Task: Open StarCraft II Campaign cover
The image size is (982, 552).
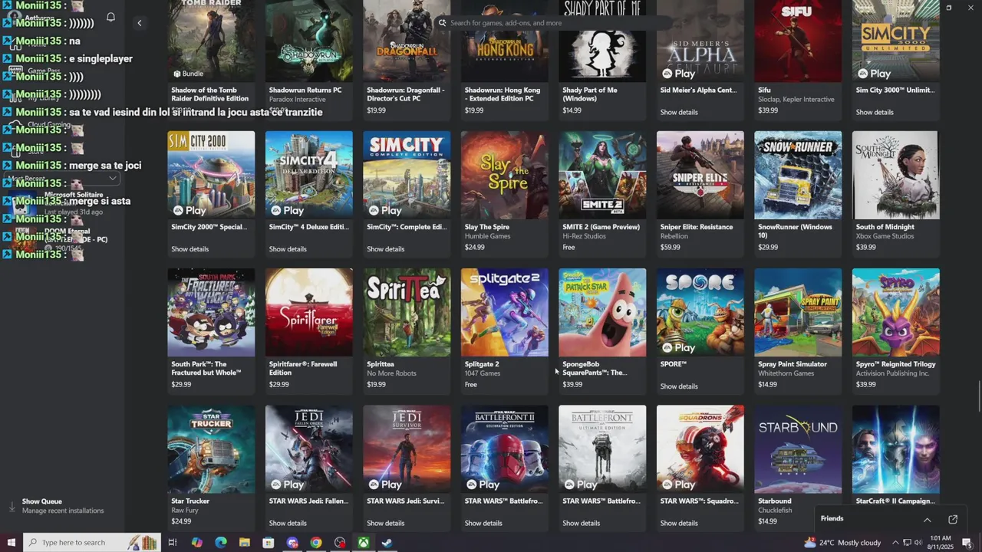Action: [x=895, y=449]
